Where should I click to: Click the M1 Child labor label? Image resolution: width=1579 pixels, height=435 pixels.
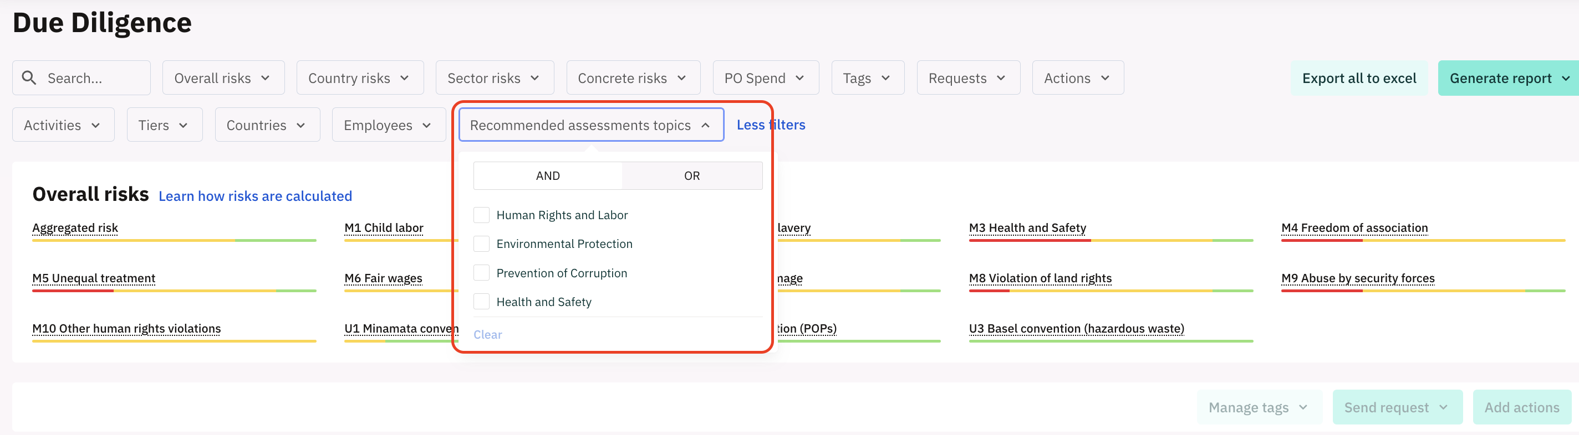[384, 227]
